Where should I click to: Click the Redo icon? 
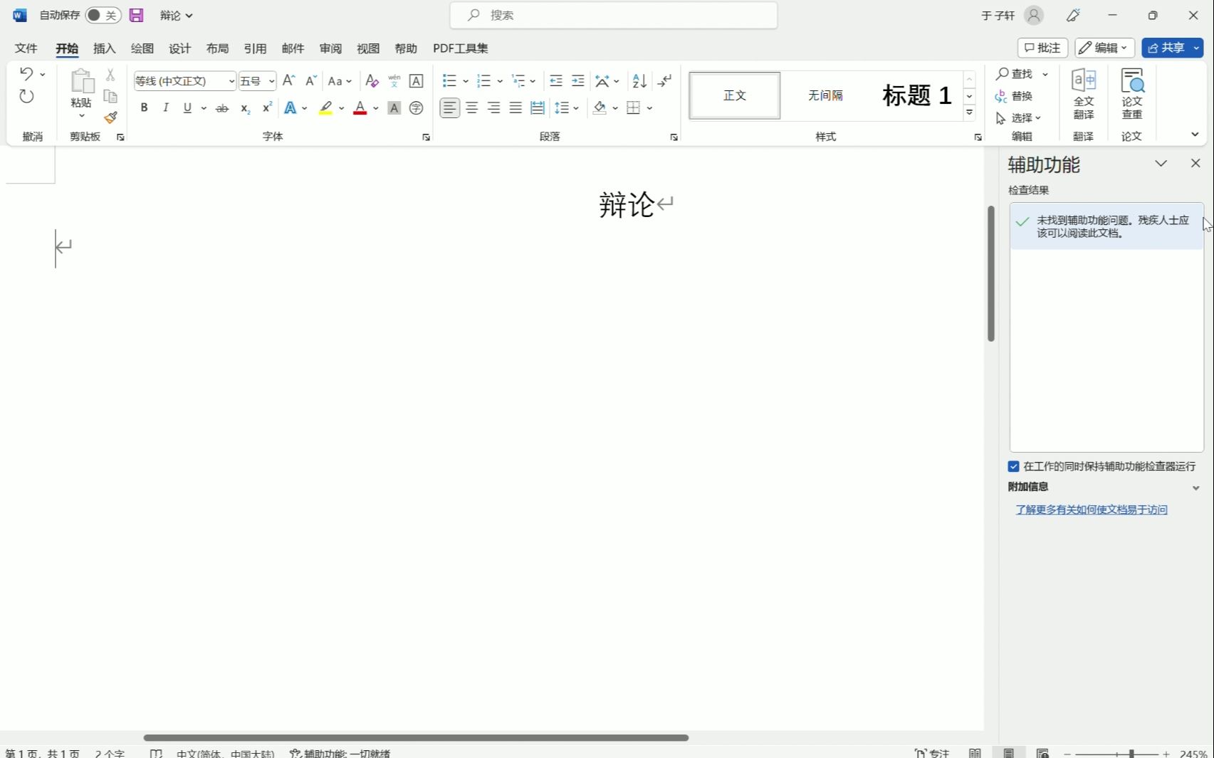pyautogui.click(x=26, y=97)
